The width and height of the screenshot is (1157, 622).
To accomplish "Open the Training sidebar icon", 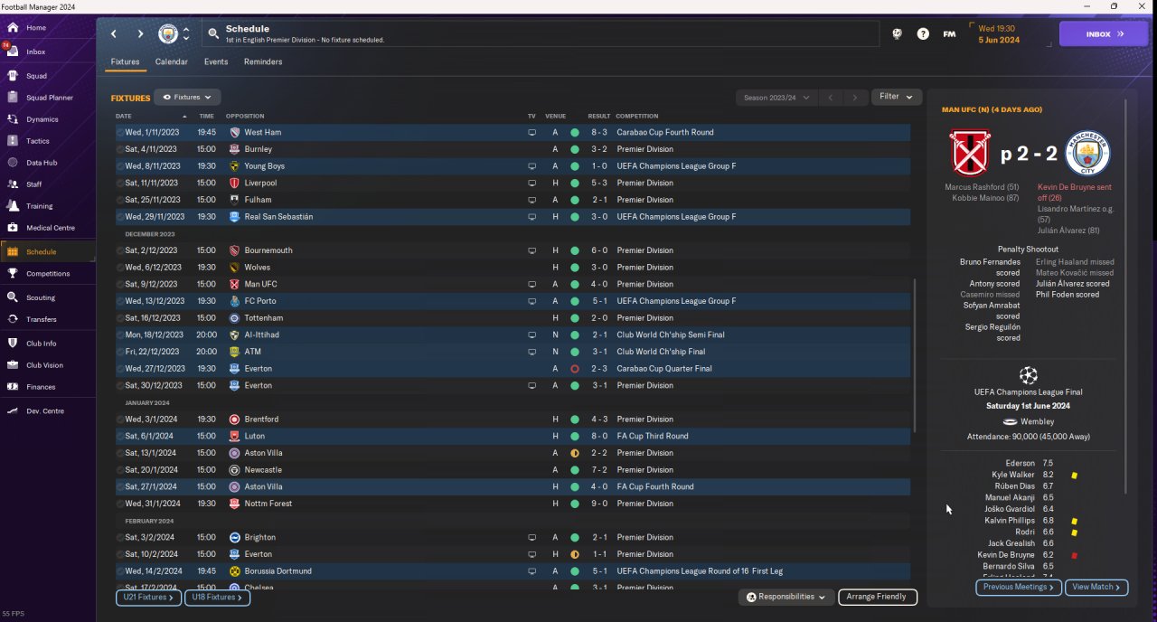I will (x=13, y=206).
